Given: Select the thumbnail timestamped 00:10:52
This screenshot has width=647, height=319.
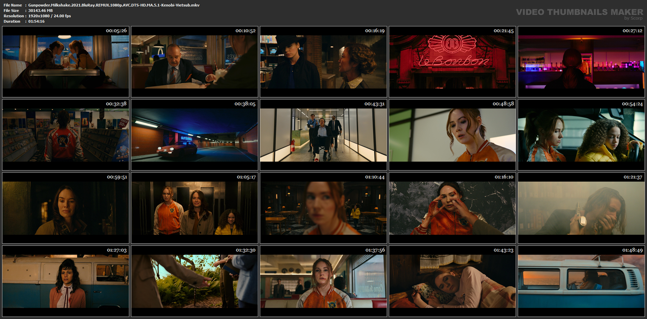Looking at the screenshot, I should (x=195, y=62).
